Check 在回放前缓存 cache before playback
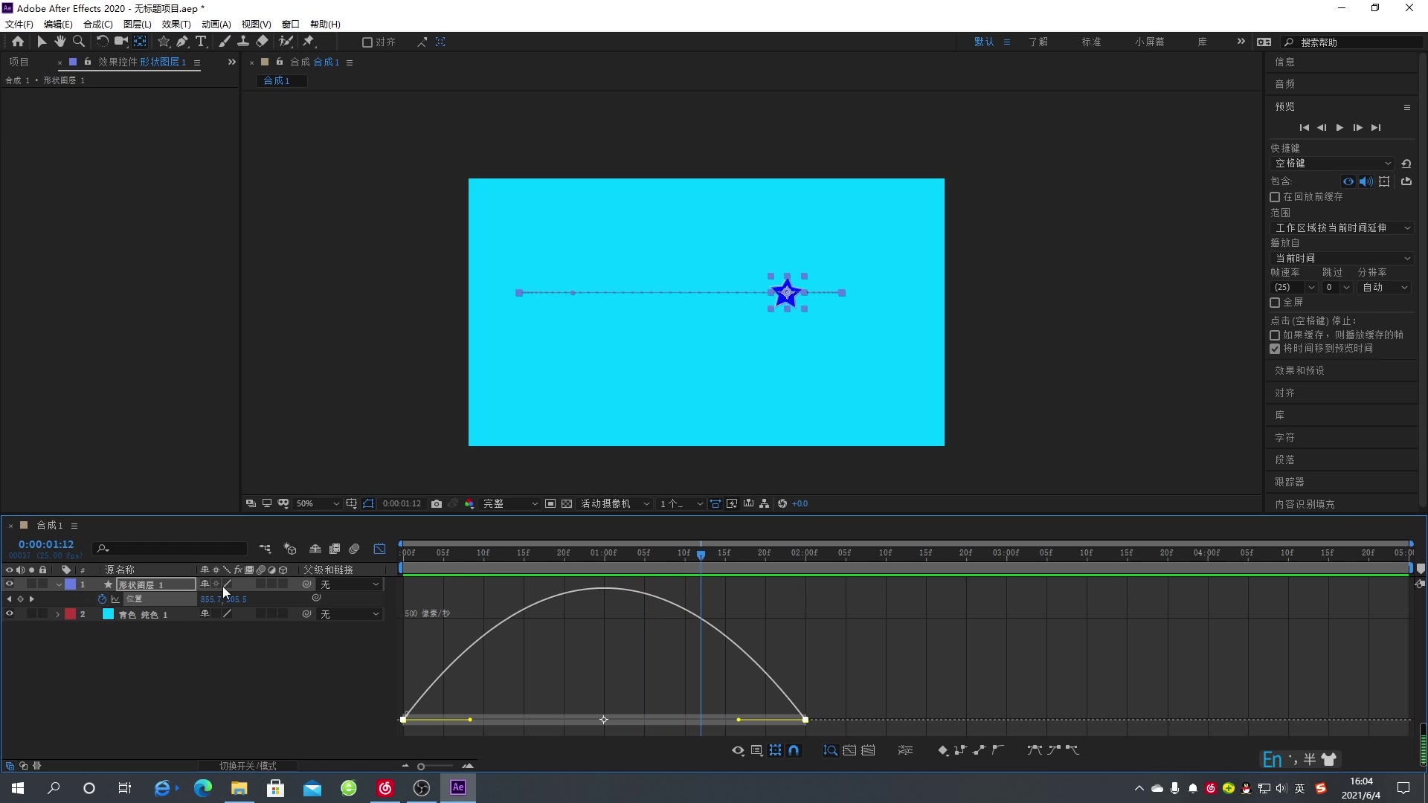 [1275, 197]
